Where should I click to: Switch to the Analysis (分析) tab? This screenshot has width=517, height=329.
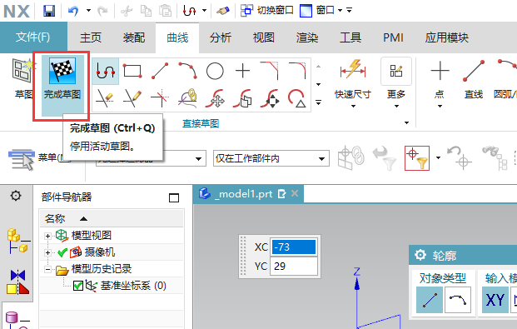click(221, 37)
